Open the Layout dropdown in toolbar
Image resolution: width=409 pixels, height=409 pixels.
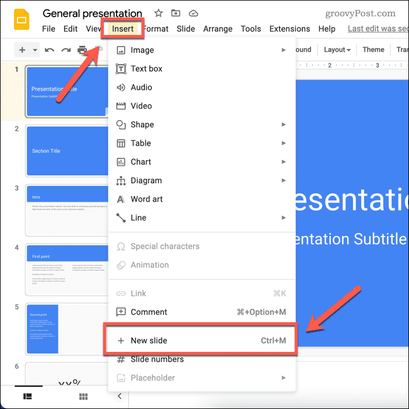pos(337,50)
